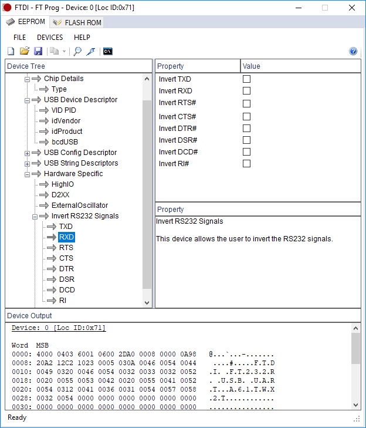The image size is (366, 428).
Task: Click the Device Output scrollbar thumb
Action: tap(355, 349)
